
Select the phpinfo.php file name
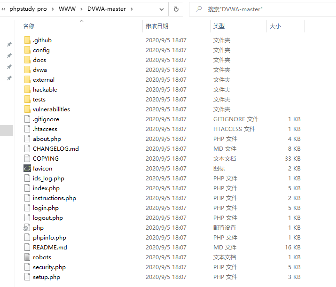(x=49, y=238)
